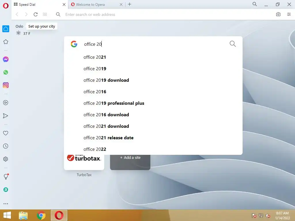Open Messenger in the Opera sidebar
Viewport: 295px width, 221px height.
tap(6, 59)
